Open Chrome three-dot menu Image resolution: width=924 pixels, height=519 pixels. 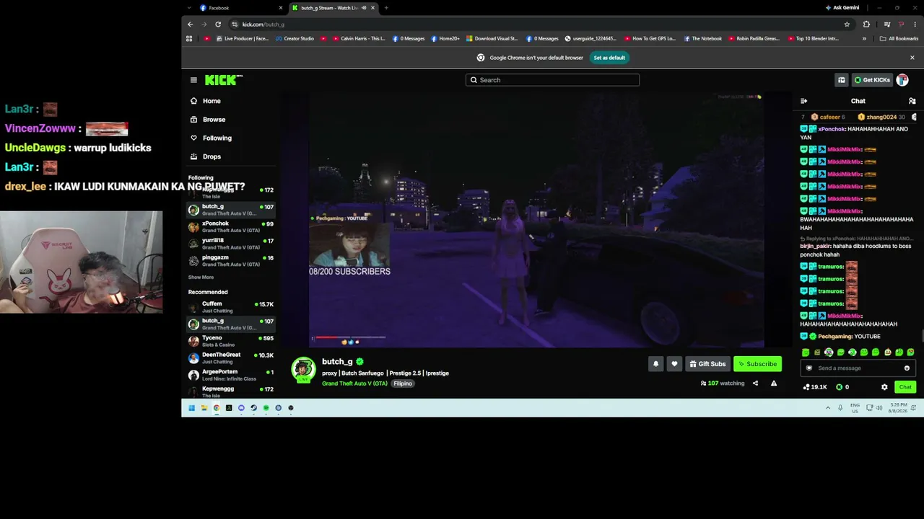[x=914, y=25]
